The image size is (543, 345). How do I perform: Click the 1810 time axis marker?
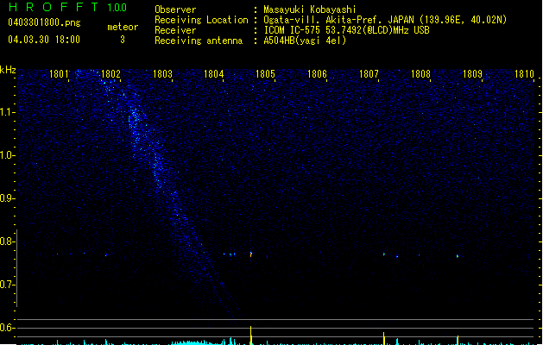click(x=524, y=74)
